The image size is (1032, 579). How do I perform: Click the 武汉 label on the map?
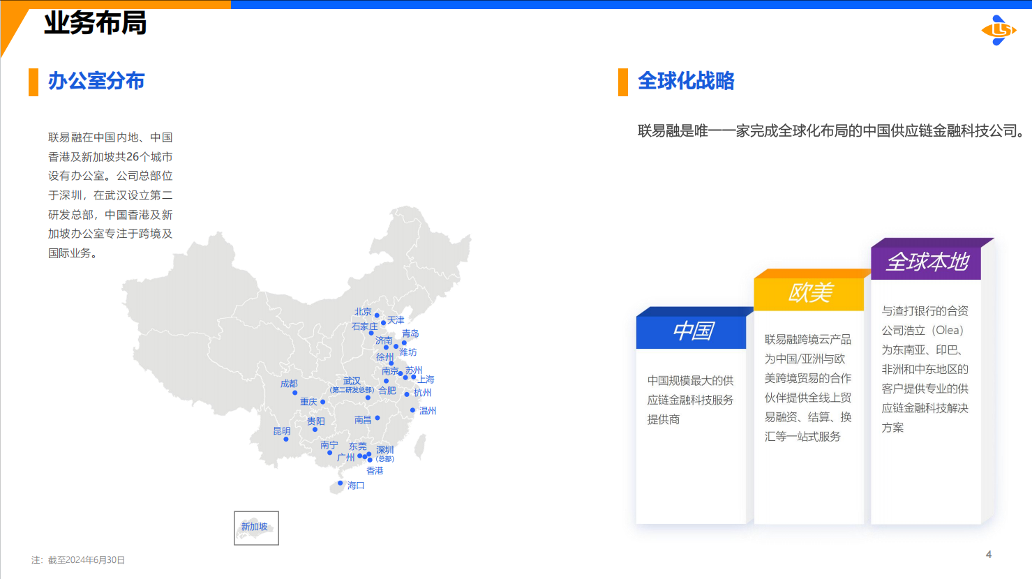click(352, 381)
